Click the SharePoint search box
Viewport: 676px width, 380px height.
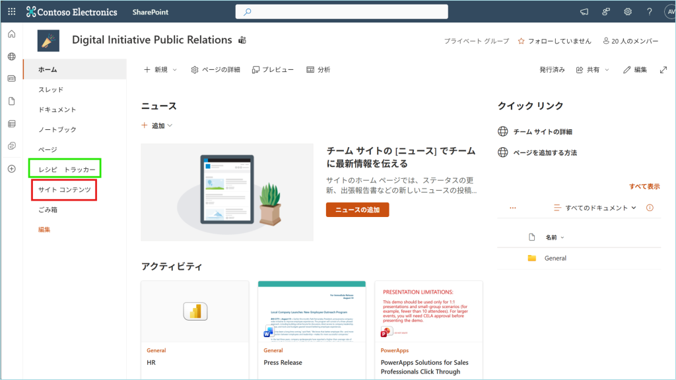(x=341, y=12)
